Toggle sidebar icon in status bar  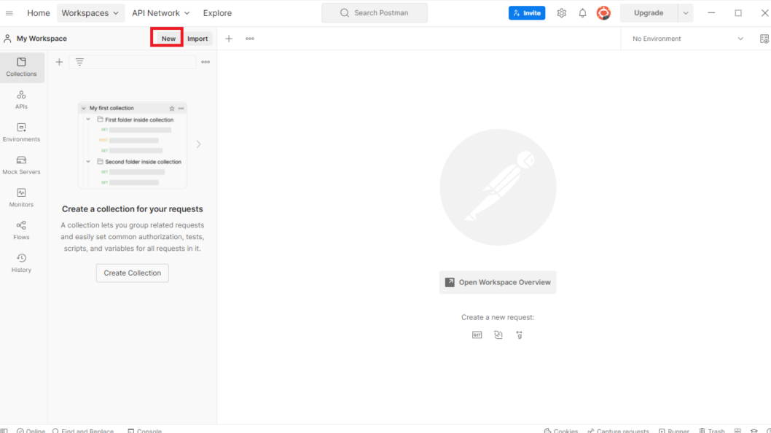[x=4, y=431]
